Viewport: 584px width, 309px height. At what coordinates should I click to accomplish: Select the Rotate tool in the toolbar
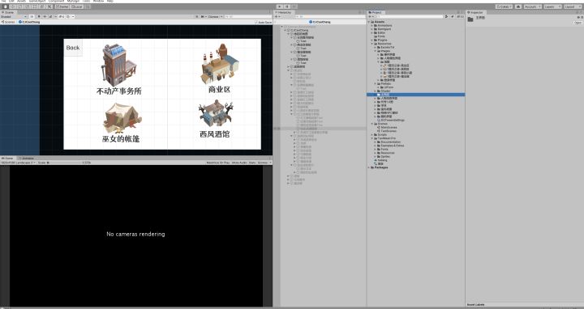(20, 6)
